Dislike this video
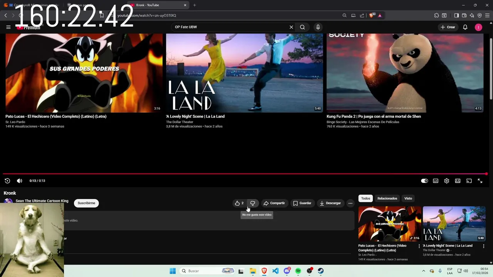493x277 pixels. pyautogui.click(x=253, y=203)
